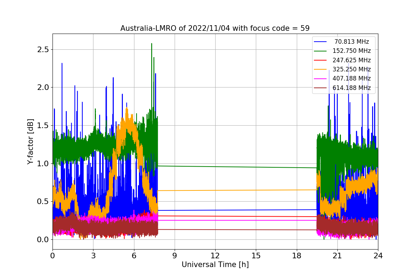420x280 pixels.
Task: Click the 3 hour tick on the x-axis
Action: tap(93, 256)
